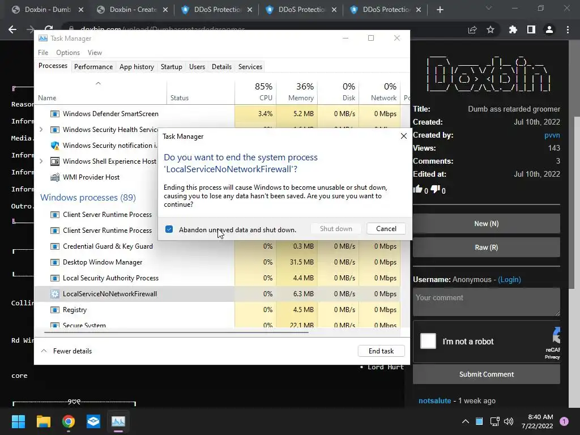Screen dimensions: 580x435
Task: Collapse to Fewer details
Action: coord(66,351)
